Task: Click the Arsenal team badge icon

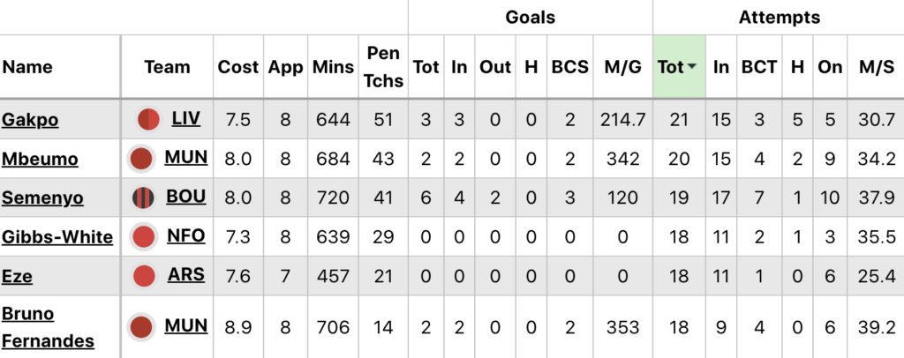Action: 143,276
